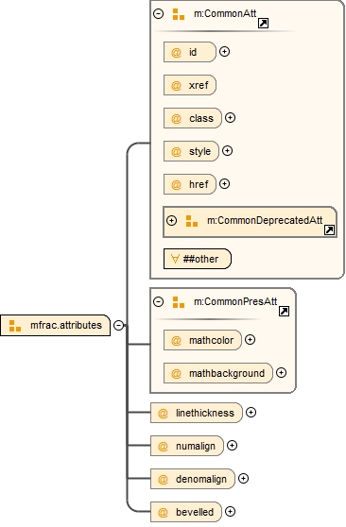Expand the id attribute details
The image size is (346, 527).
tap(224, 51)
